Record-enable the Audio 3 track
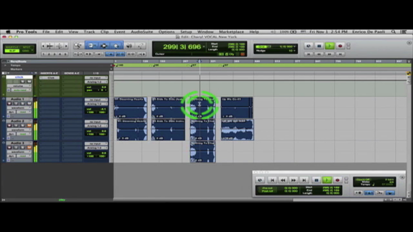Viewport: 413px width, 232px height. (10, 148)
